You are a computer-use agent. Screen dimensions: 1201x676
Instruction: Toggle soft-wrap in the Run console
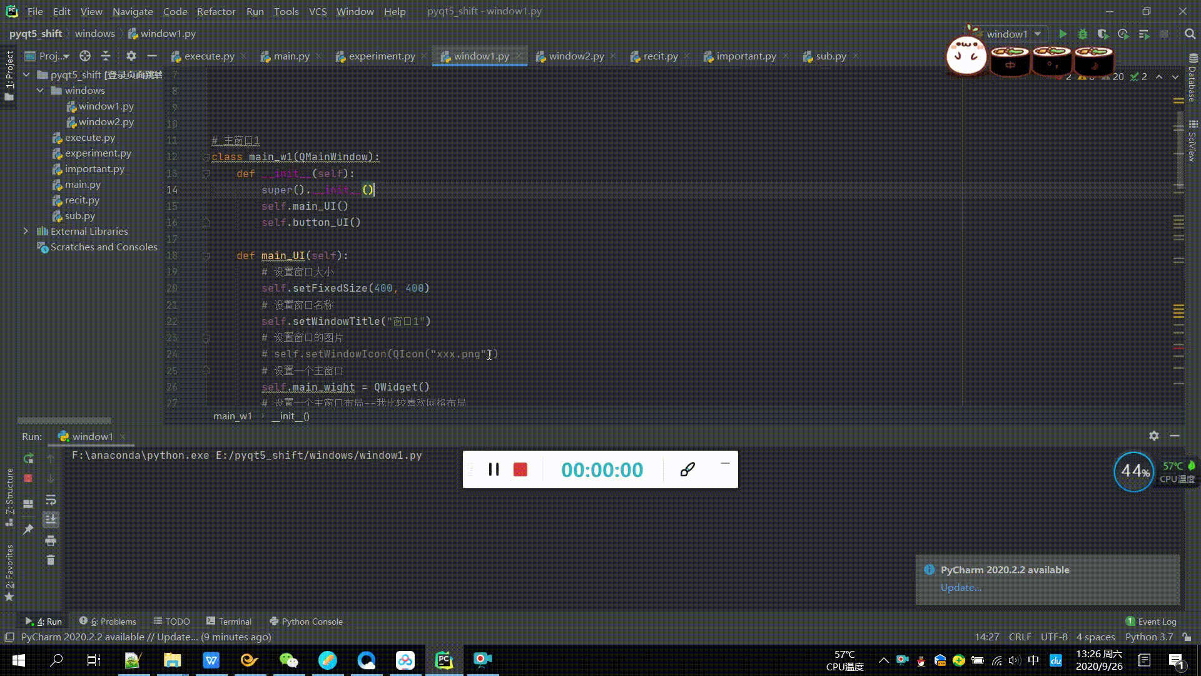[x=51, y=499]
